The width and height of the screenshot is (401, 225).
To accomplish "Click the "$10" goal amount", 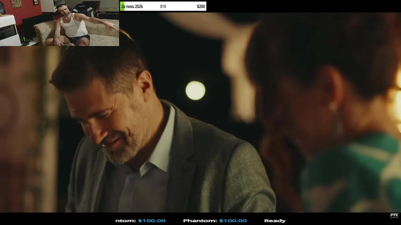I will [163, 7].
